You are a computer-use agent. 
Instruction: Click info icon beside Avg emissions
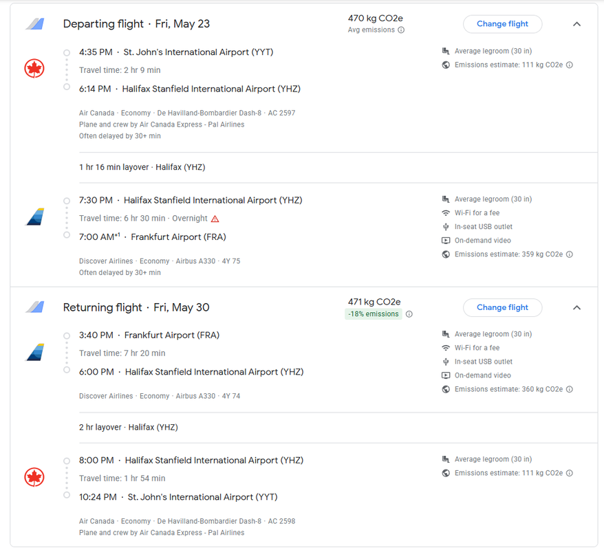click(401, 30)
